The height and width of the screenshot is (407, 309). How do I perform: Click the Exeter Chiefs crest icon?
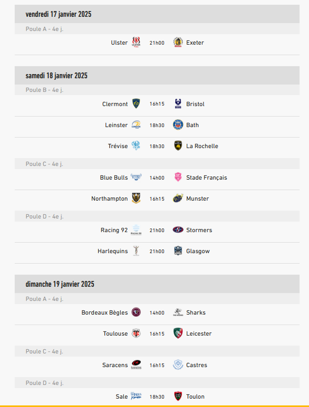click(x=178, y=43)
